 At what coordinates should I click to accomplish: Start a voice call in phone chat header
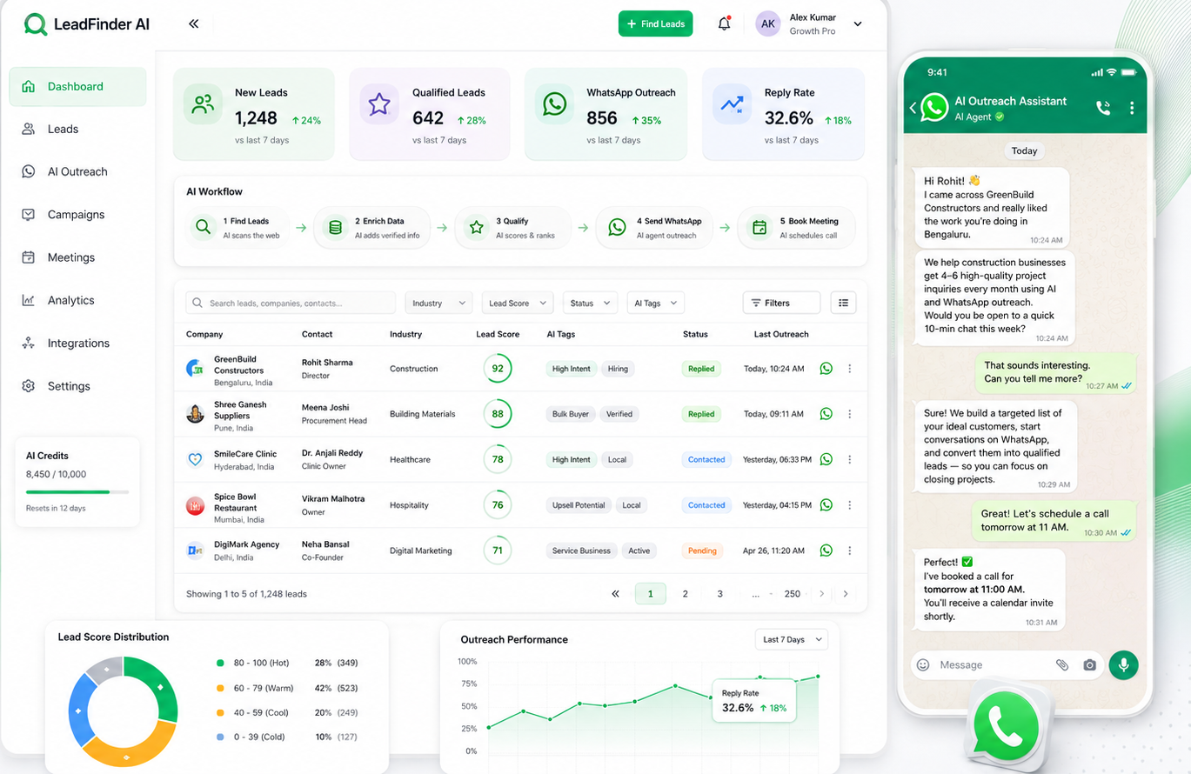click(1103, 108)
